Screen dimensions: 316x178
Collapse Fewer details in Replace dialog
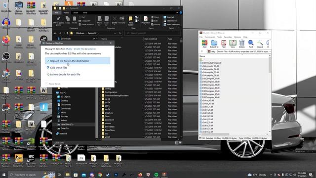(x=53, y=84)
